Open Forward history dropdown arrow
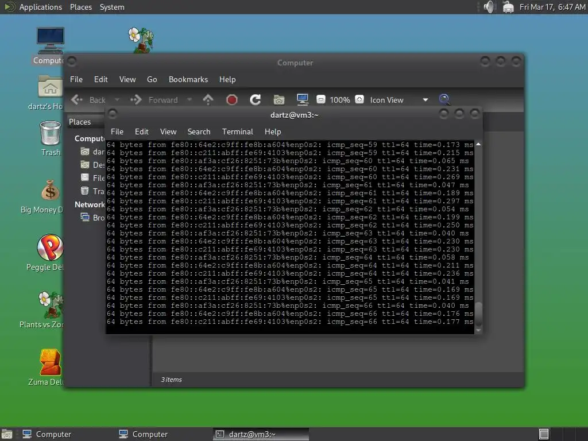Screen dimensions: 588x441 (x=189, y=100)
